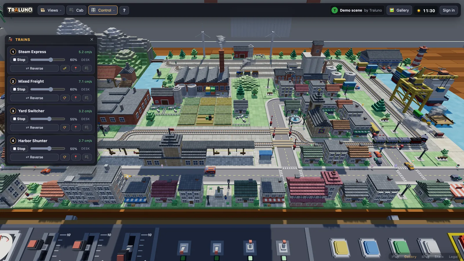This screenshot has height=261, width=464.
Task: Set the Yard Switcher speed slider
Action: pos(48,119)
